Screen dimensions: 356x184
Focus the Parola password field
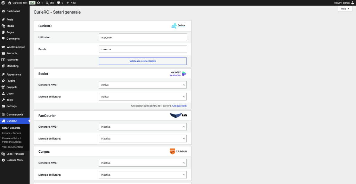(x=143, y=49)
